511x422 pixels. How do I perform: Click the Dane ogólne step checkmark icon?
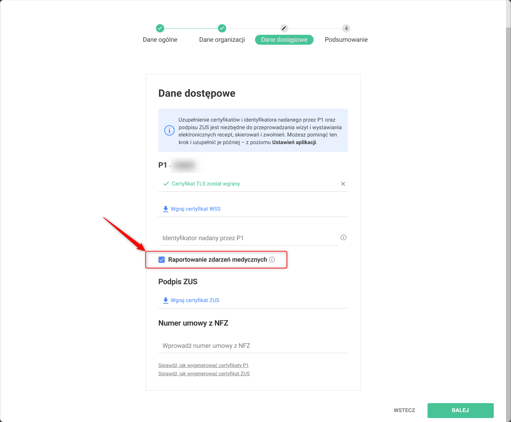(160, 28)
